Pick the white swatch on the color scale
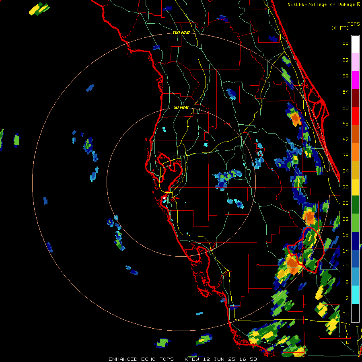362x362 pixels. click(x=355, y=44)
